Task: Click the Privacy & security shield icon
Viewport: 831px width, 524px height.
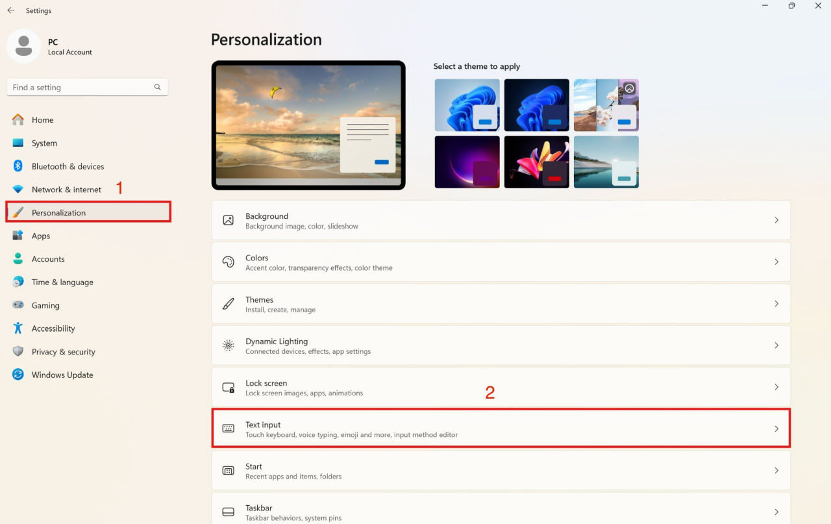Action: point(18,351)
